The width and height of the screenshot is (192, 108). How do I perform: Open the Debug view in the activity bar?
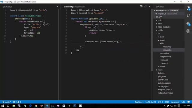[188, 31]
